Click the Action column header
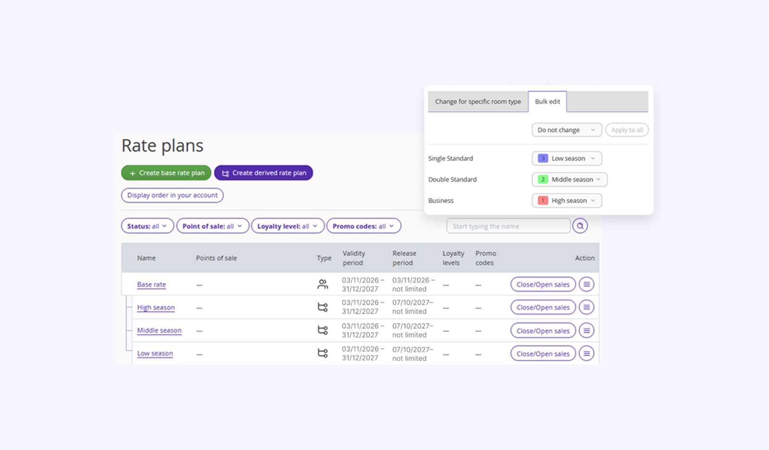The height and width of the screenshot is (450, 769). pyautogui.click(x=584, y=258)
